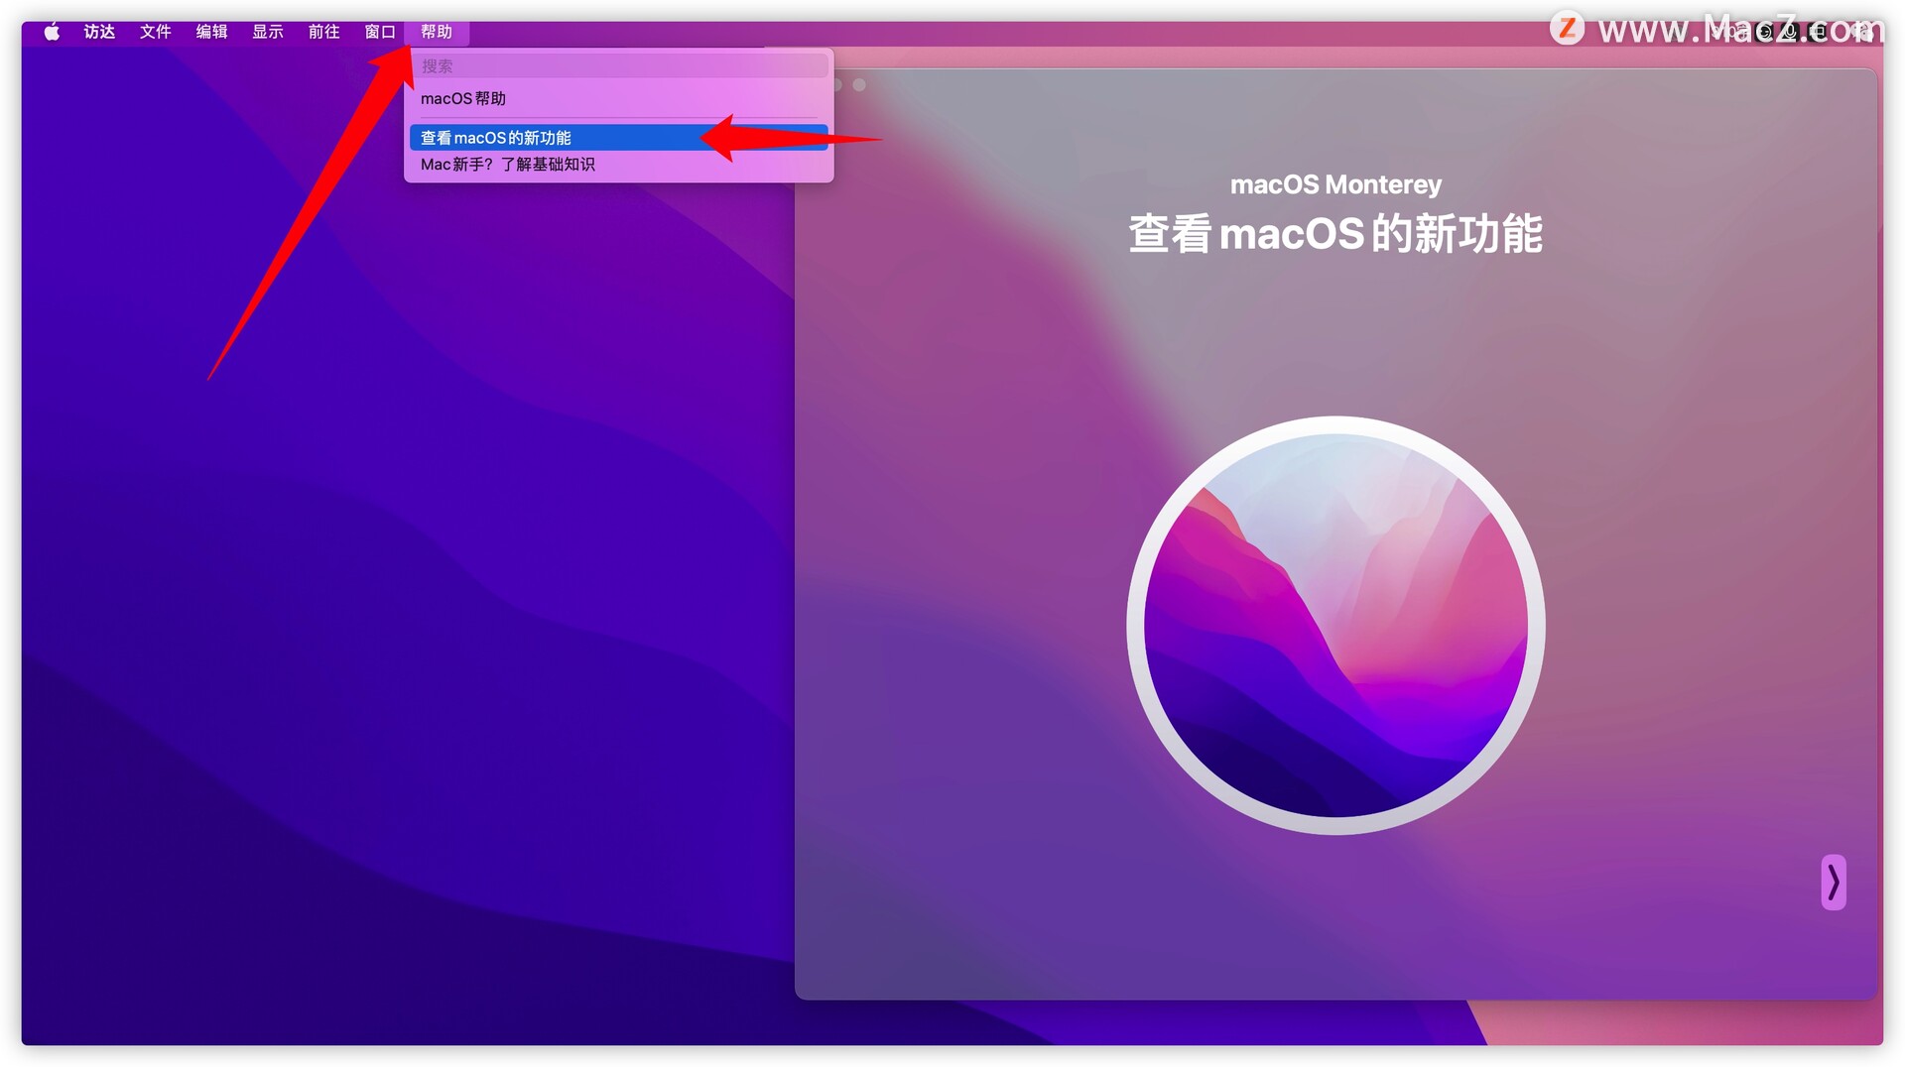
Task: Go to next page with right chevron
Action: pyautogui.click(x=1834, y=882)
